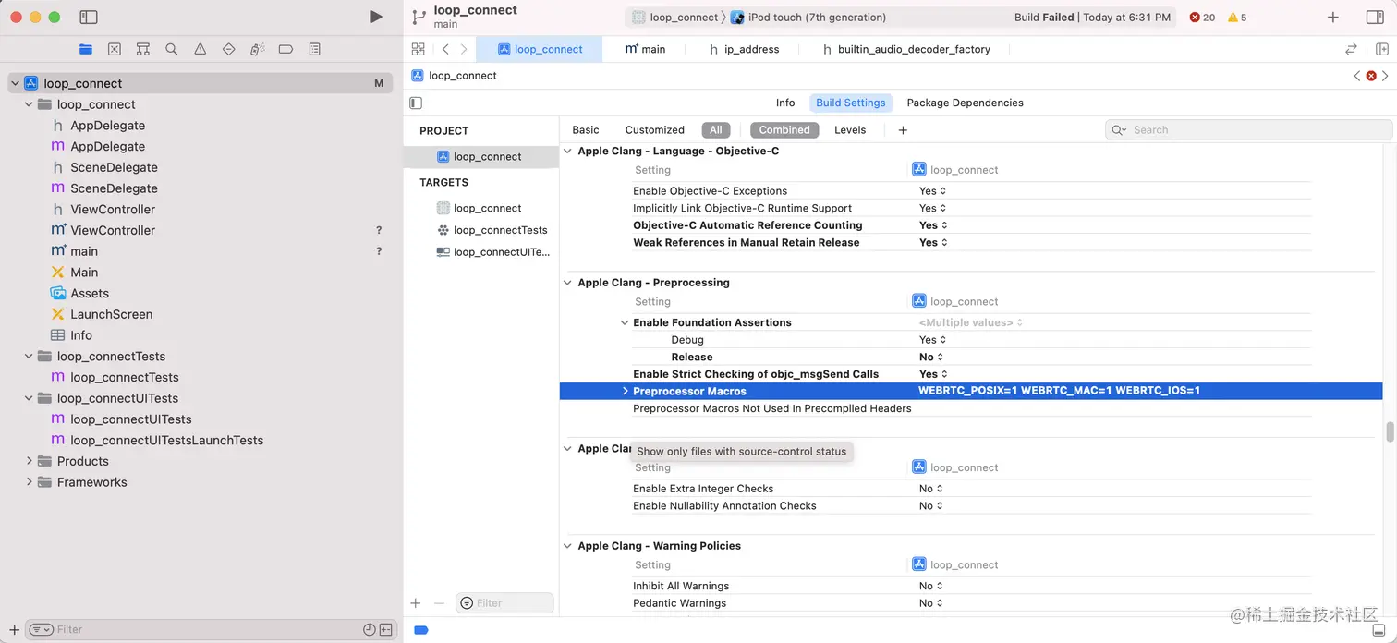This screenshot has width=1397, height=643.
Task: Collapse the Apple Clang - Preprocessing section
Action: click(567, 282)
